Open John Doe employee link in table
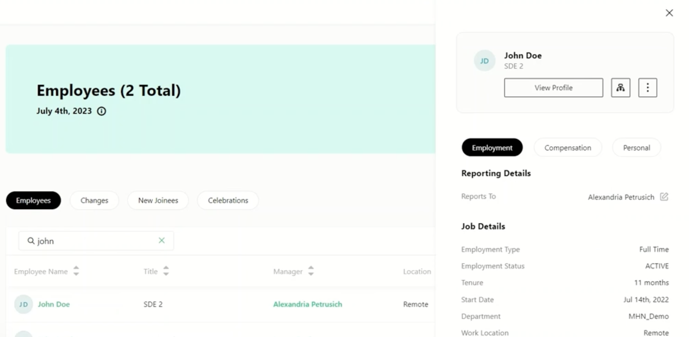Screen dimensions: 689x337 (x=54, y=304)
